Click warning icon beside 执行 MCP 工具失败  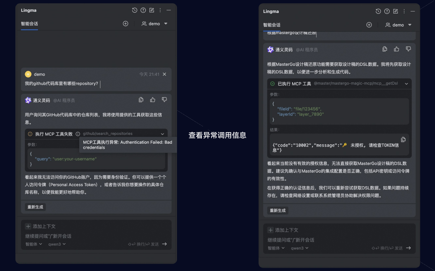[30, 134]
